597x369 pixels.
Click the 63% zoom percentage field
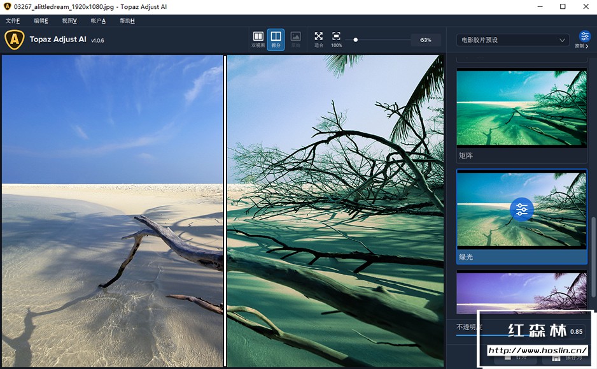(x=425, y=40)
